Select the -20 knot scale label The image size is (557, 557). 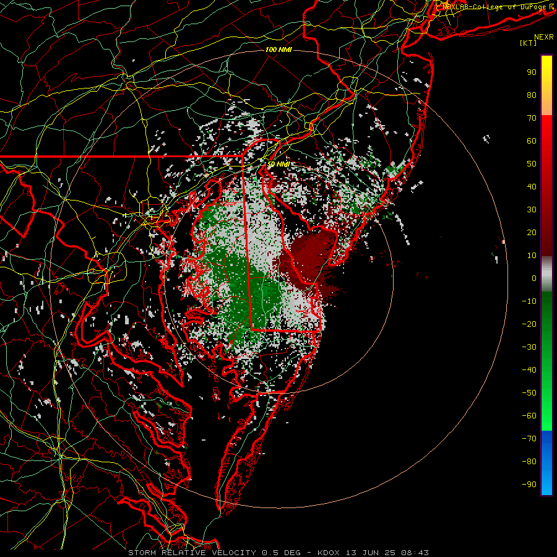[x=529, y=324]
